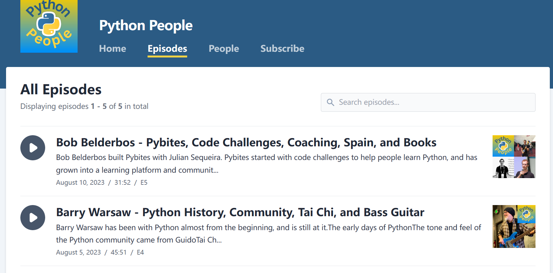Select the Episodes navigation tab

tap(167, 49)
